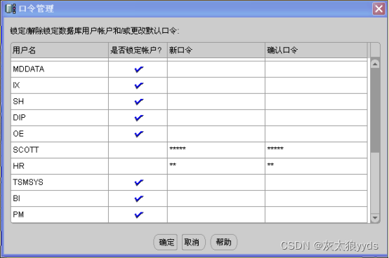Image resolution: width=389 pixels, height=258 pixels.
Task: Select the TSMSYS username cell
Action: (x=60, y=182)
